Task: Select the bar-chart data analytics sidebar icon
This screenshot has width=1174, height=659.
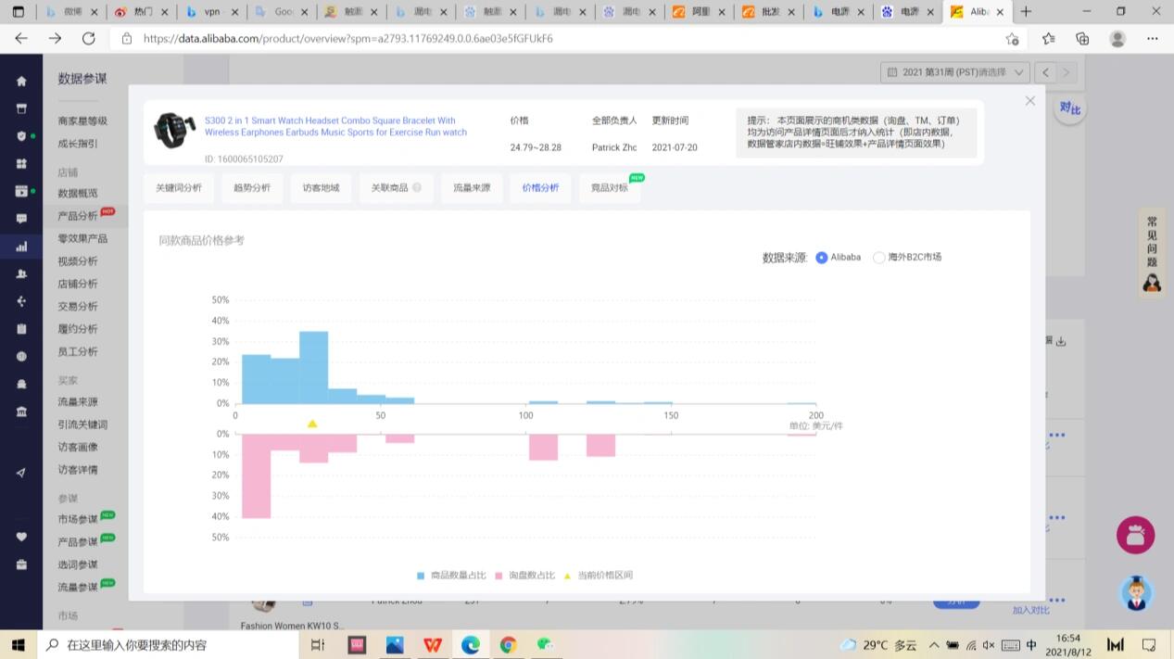Action: click(x=21, y=247)
